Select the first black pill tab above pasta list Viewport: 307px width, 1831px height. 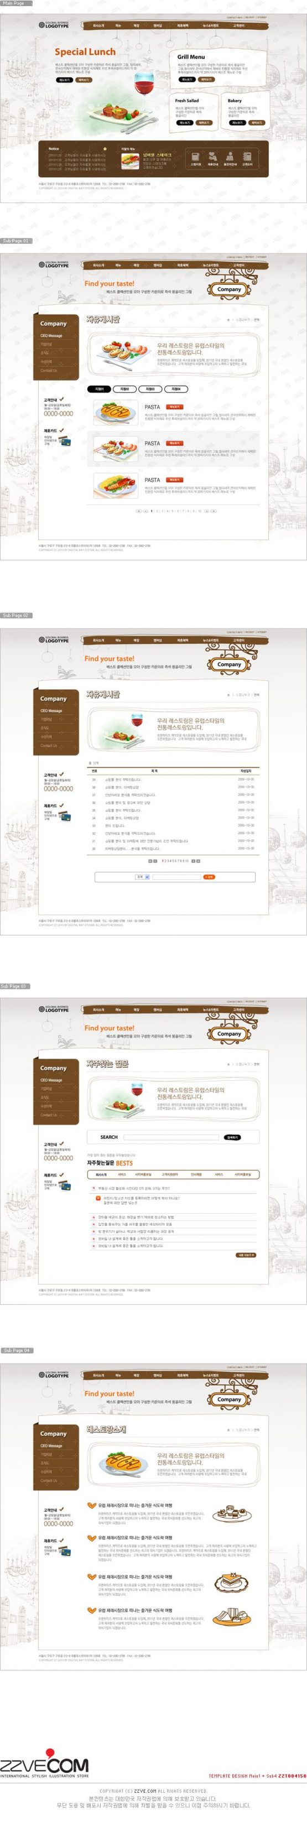pos(99,389)
